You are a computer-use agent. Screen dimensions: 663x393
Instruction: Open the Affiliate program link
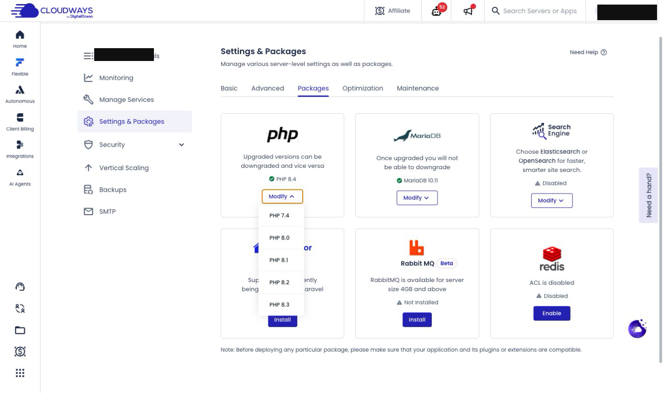(x=392, y=11)
